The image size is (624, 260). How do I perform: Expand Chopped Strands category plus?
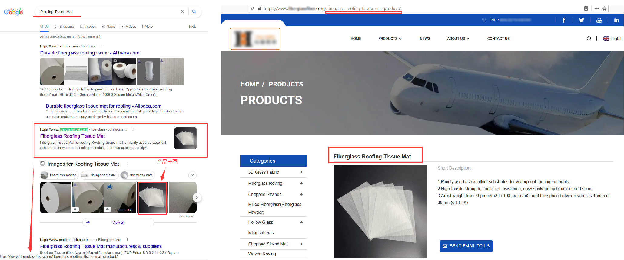(301, 194)
